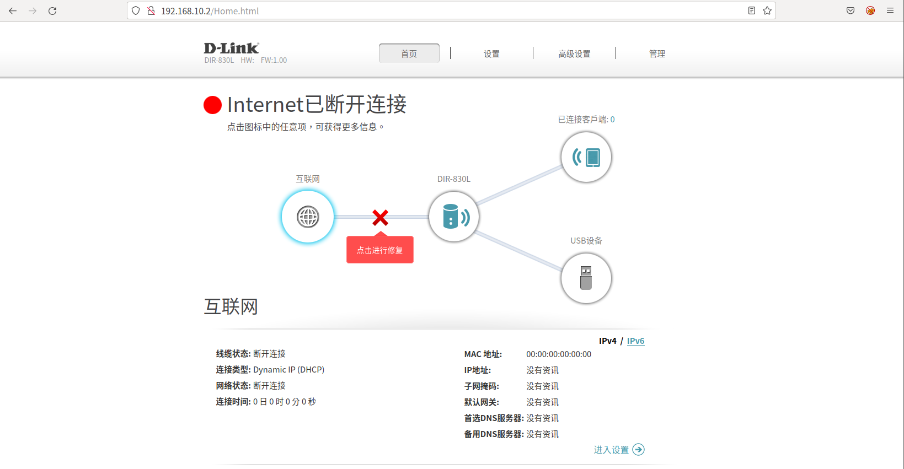Toggle reader view icon in address bar

click(751, 11)
